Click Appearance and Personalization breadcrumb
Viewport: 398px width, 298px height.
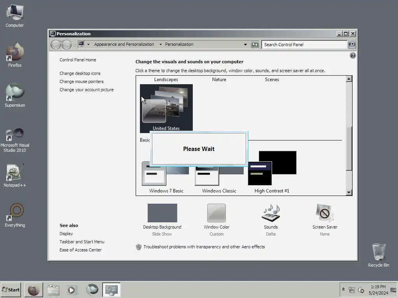124,44
